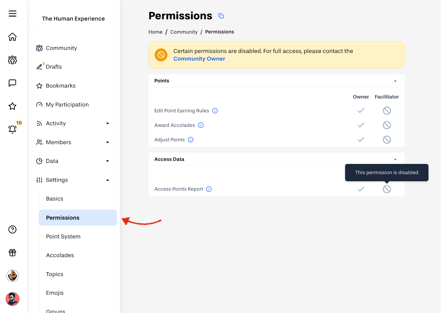Click the Community Owner link in the banner
441x313 pixels.
tap(199, 59)
